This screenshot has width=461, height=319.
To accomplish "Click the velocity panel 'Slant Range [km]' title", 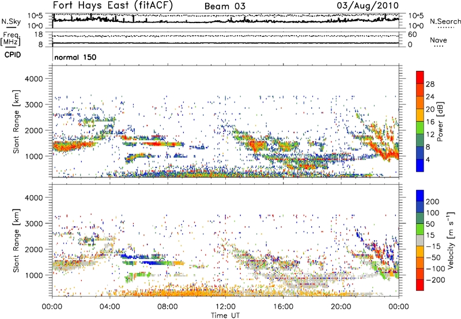I will click(x=16, y=241).
